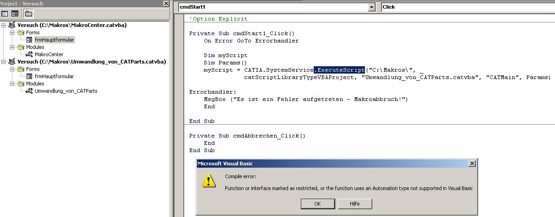
Task: Open the cmdStart1 object dropdown
Action: [371, 7]
